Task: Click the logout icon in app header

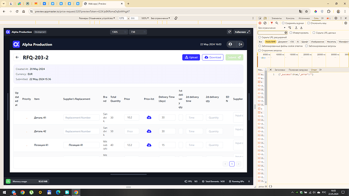Action: click(240, 44)
